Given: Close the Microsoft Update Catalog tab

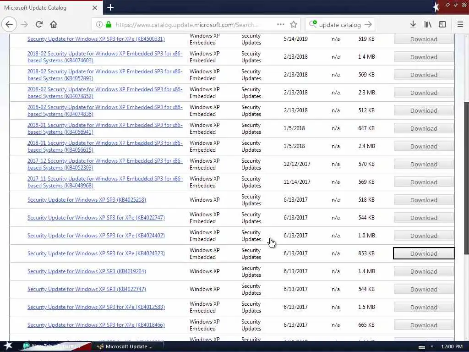Looking at the screenshot, I should tap(94, 8).
